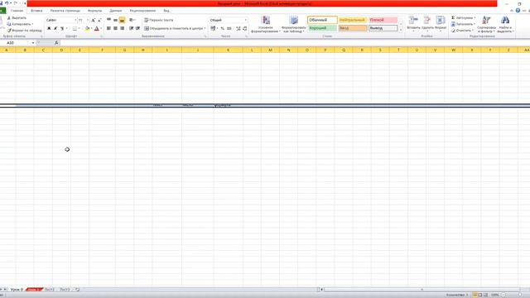Viewport: 530px width, 298px height.
Task: Switch to Разметка страницы tab
Action: [x=65, y=11]
